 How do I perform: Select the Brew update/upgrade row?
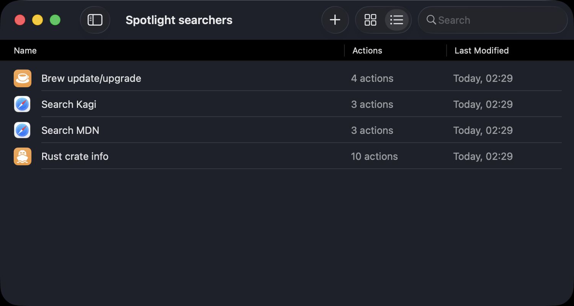point(153,78)
